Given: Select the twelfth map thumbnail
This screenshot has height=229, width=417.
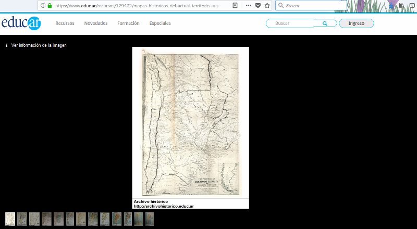Looking at the screenshot, I should tap(139, 219).
